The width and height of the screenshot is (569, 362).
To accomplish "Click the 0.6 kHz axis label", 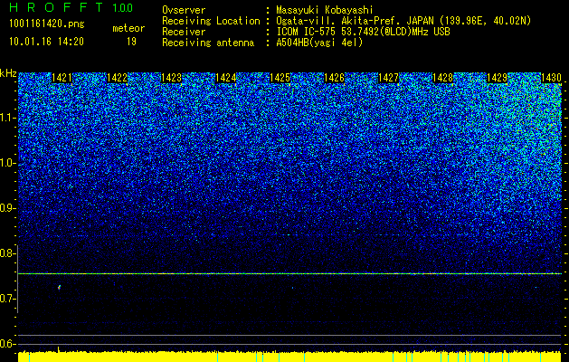I will pyautogui.click(x=7, y=344).
